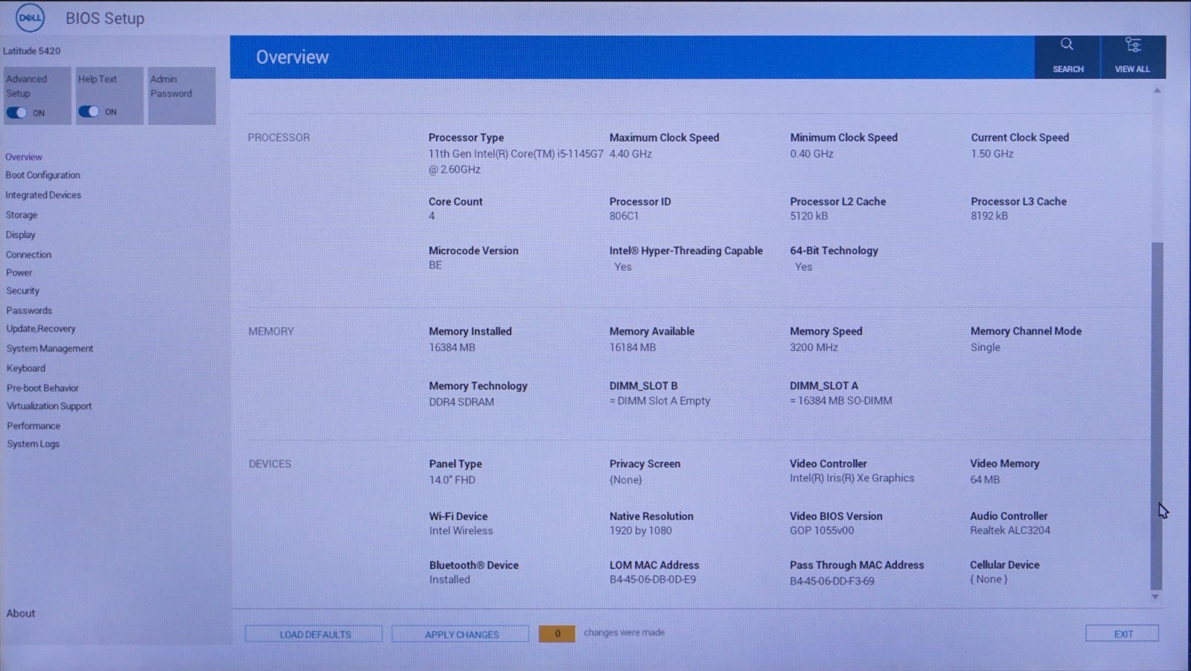This screenshot has width=1191, height=671.
Task: Click the Exit button
Action: pos(1123,634)
